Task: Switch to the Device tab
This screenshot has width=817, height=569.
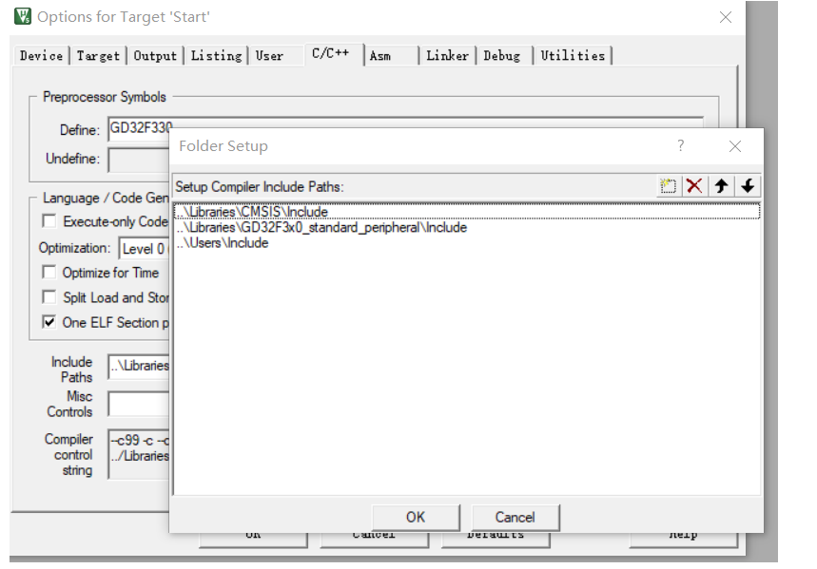Action: pyautogui.click(x=41, y=56)
